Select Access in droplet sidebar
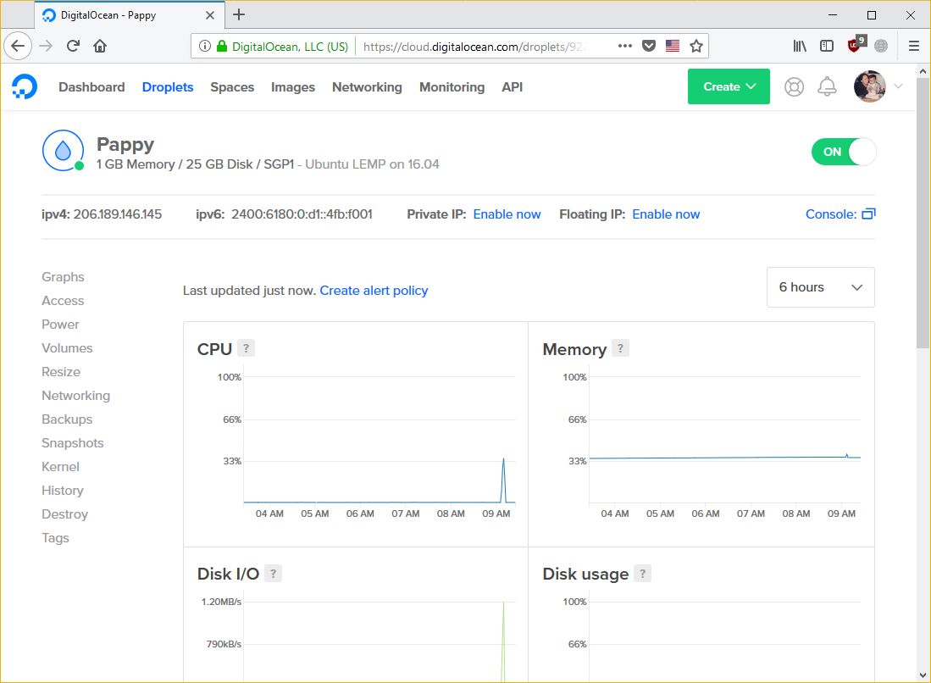 point(63,301)
